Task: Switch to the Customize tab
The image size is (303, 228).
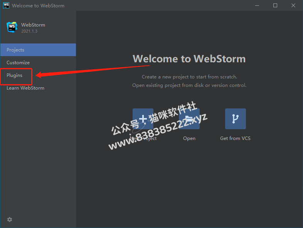Action: [x=38, y=62]
